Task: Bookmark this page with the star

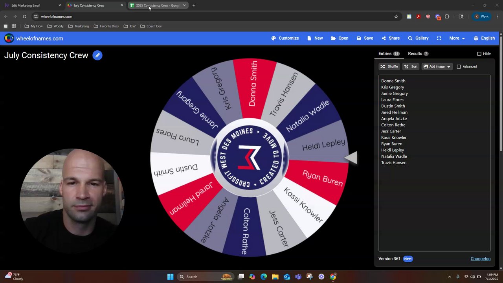Action: pos(396,17)
